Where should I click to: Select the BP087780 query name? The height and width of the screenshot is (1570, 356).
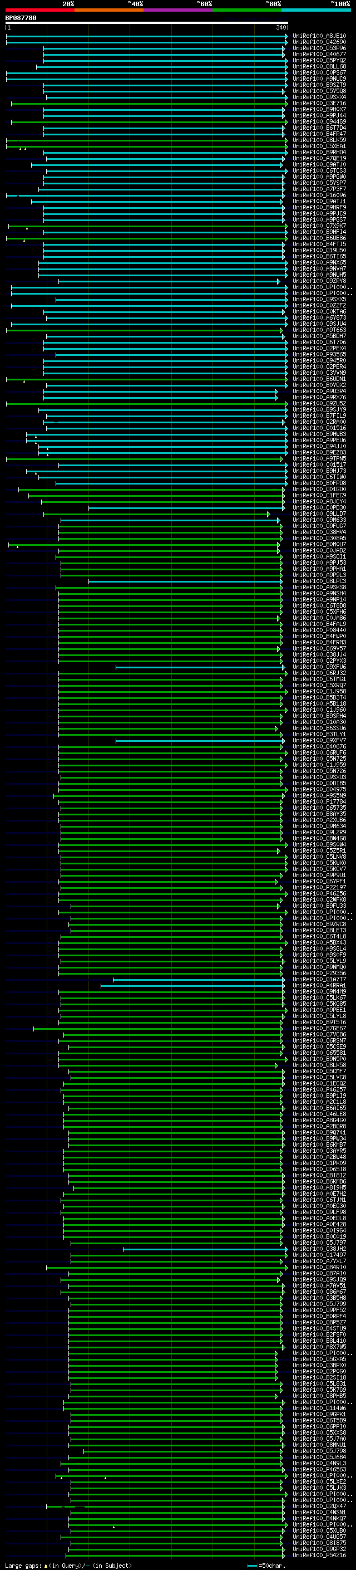pyautogui.click(x=21, y=18)
